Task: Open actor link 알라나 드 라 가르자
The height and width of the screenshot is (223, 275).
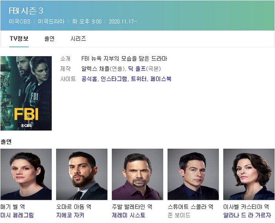Action: (x=247, y=215)
